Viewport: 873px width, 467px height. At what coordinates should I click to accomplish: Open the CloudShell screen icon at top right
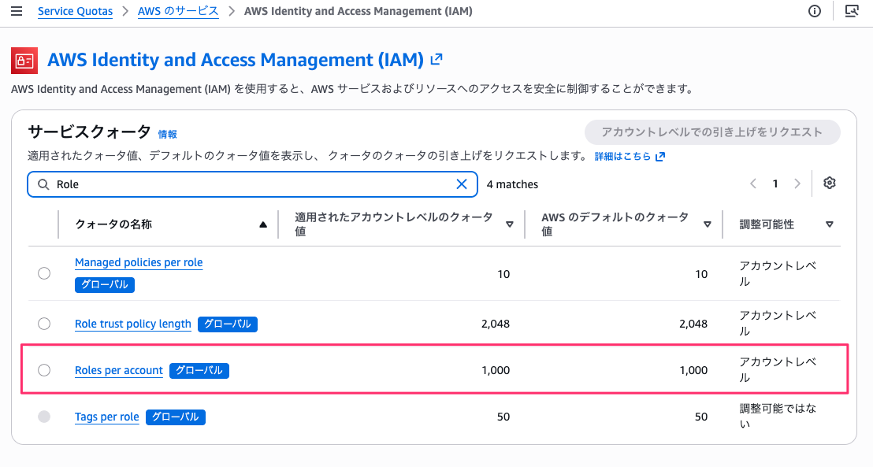pos(852,11)
